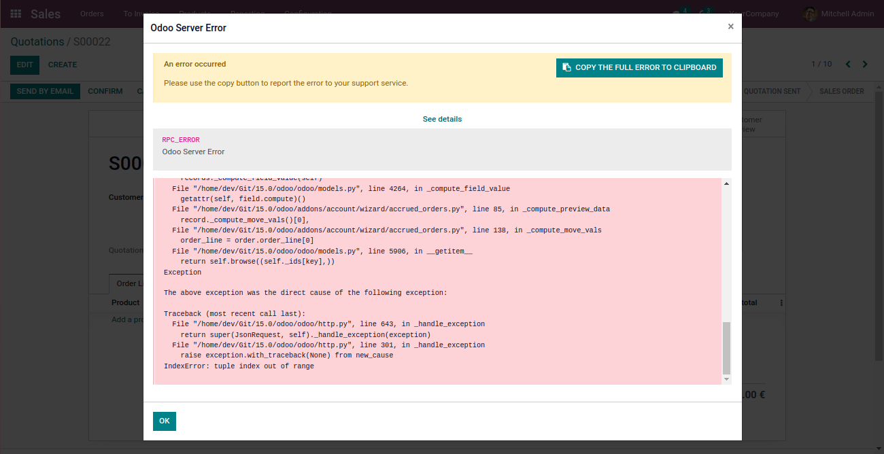884x454 pixels.
Task: Click the traceback scrollbar thumb
Action: click(726, 348)
